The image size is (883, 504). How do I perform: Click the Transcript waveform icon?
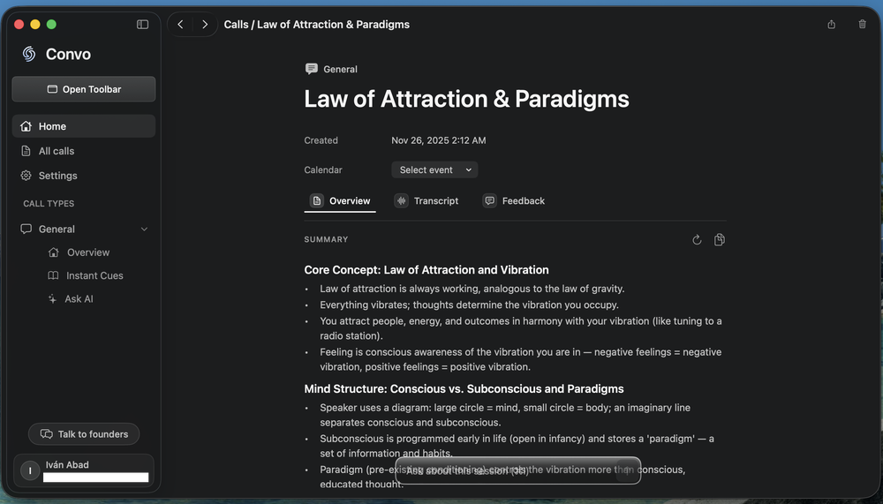[x=401, y=201]
